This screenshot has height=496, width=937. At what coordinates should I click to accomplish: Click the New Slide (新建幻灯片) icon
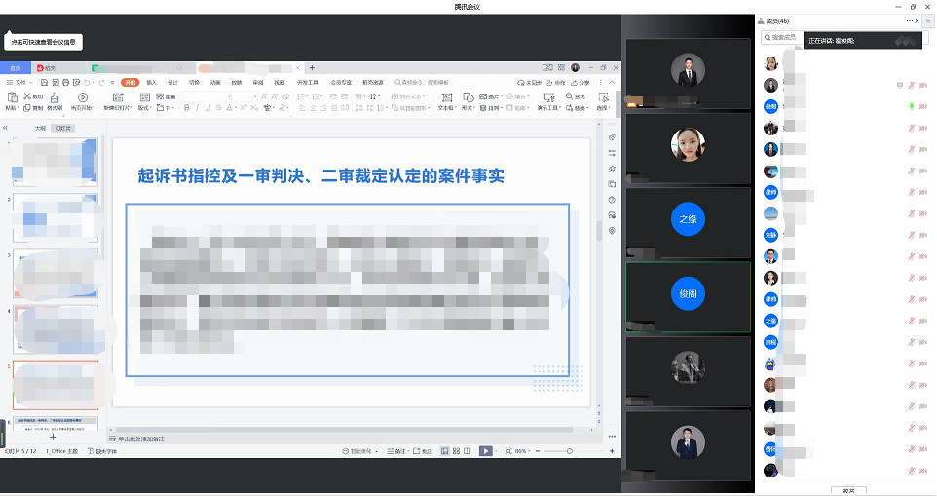click(x=118, y=97)
